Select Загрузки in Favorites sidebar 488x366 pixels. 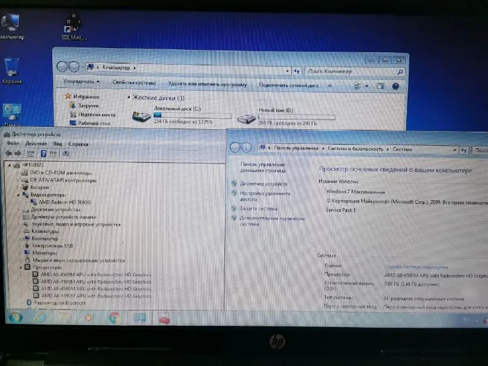pyautogui.click(x=88, y=106)
